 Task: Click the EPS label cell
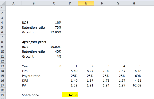point(25,71)
